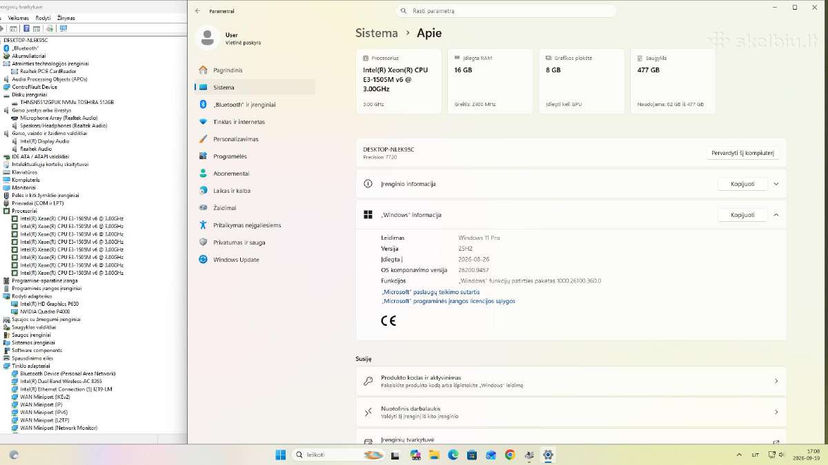The width and height of the screenshot is (828, 465).
Task: Select Speakers/Headphones (Realtek Audio)
Action: pos(63,125)
